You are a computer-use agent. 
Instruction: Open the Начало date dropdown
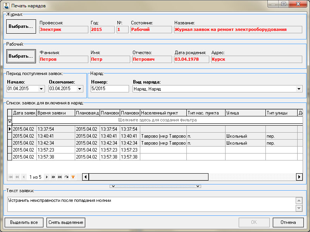[x=41, y=89]
